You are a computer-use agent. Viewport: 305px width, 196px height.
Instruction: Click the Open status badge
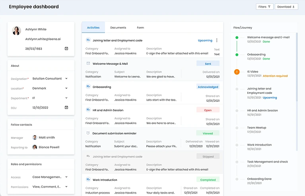pos(208,110)
